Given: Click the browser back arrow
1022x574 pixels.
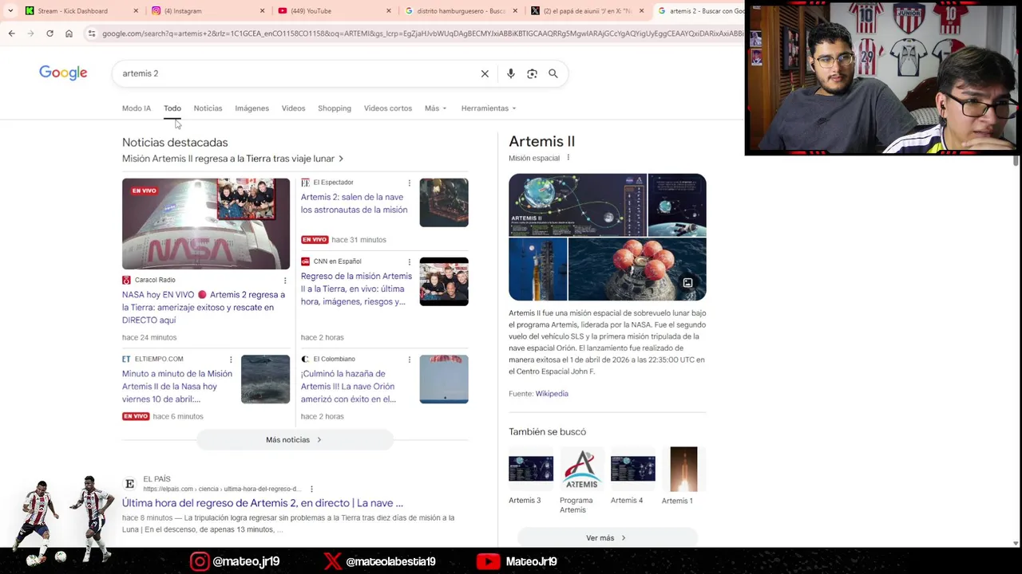Looking at the screenshot, I should pyautogui.click(x=11, y=33).
